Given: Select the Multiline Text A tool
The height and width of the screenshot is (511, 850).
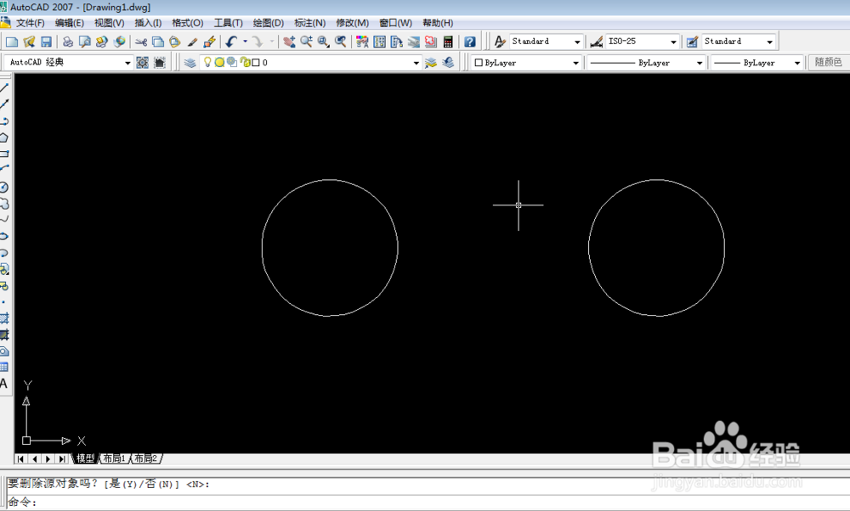Looking at the screenshot, I should coord(3,384).
